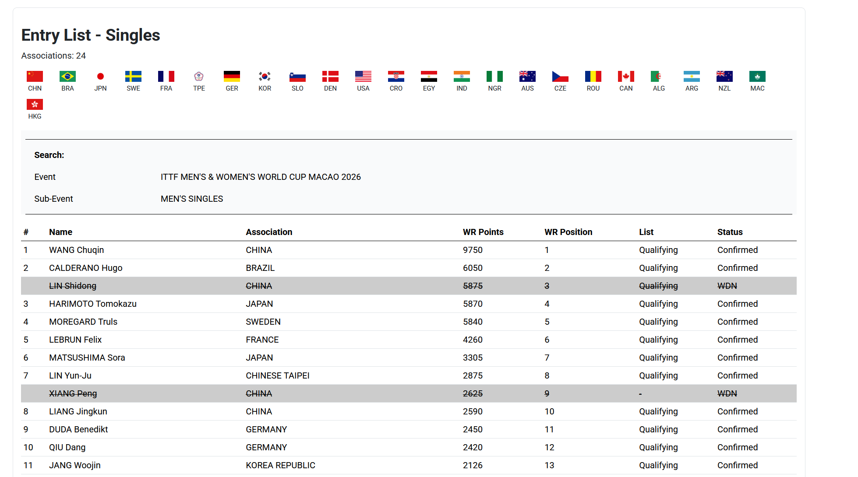The height and width of the screenshot is (477, 858).
Task: Click the Macao flag icon
Action: point(757,77)
